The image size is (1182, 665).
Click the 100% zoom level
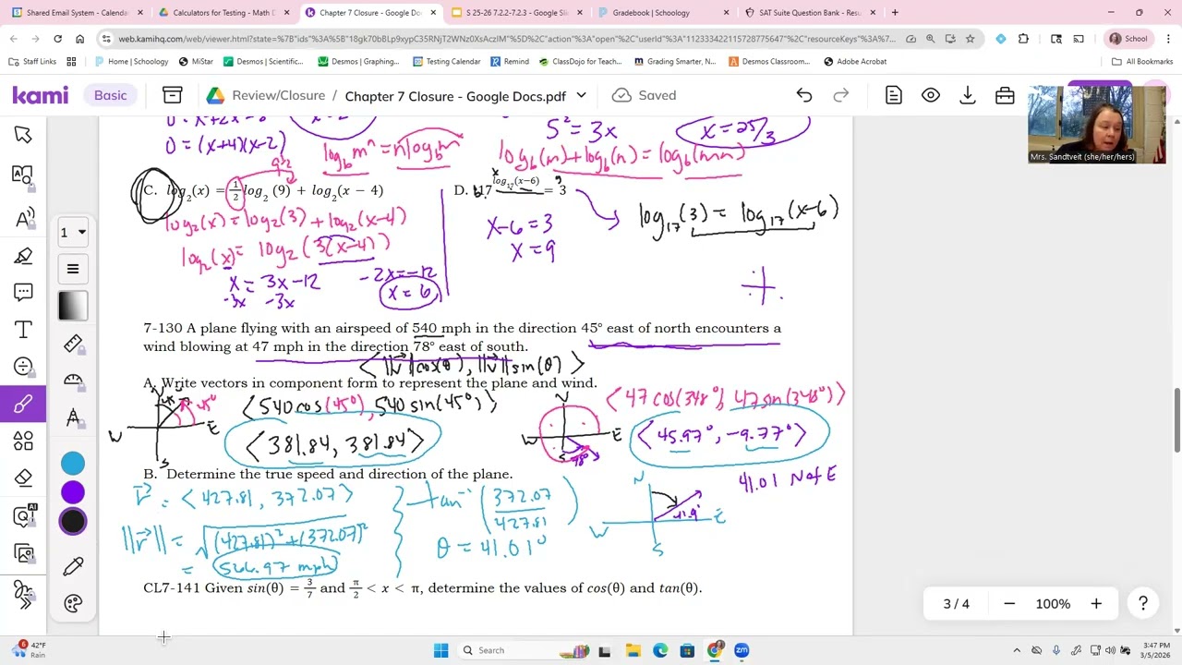[1053, 604]
